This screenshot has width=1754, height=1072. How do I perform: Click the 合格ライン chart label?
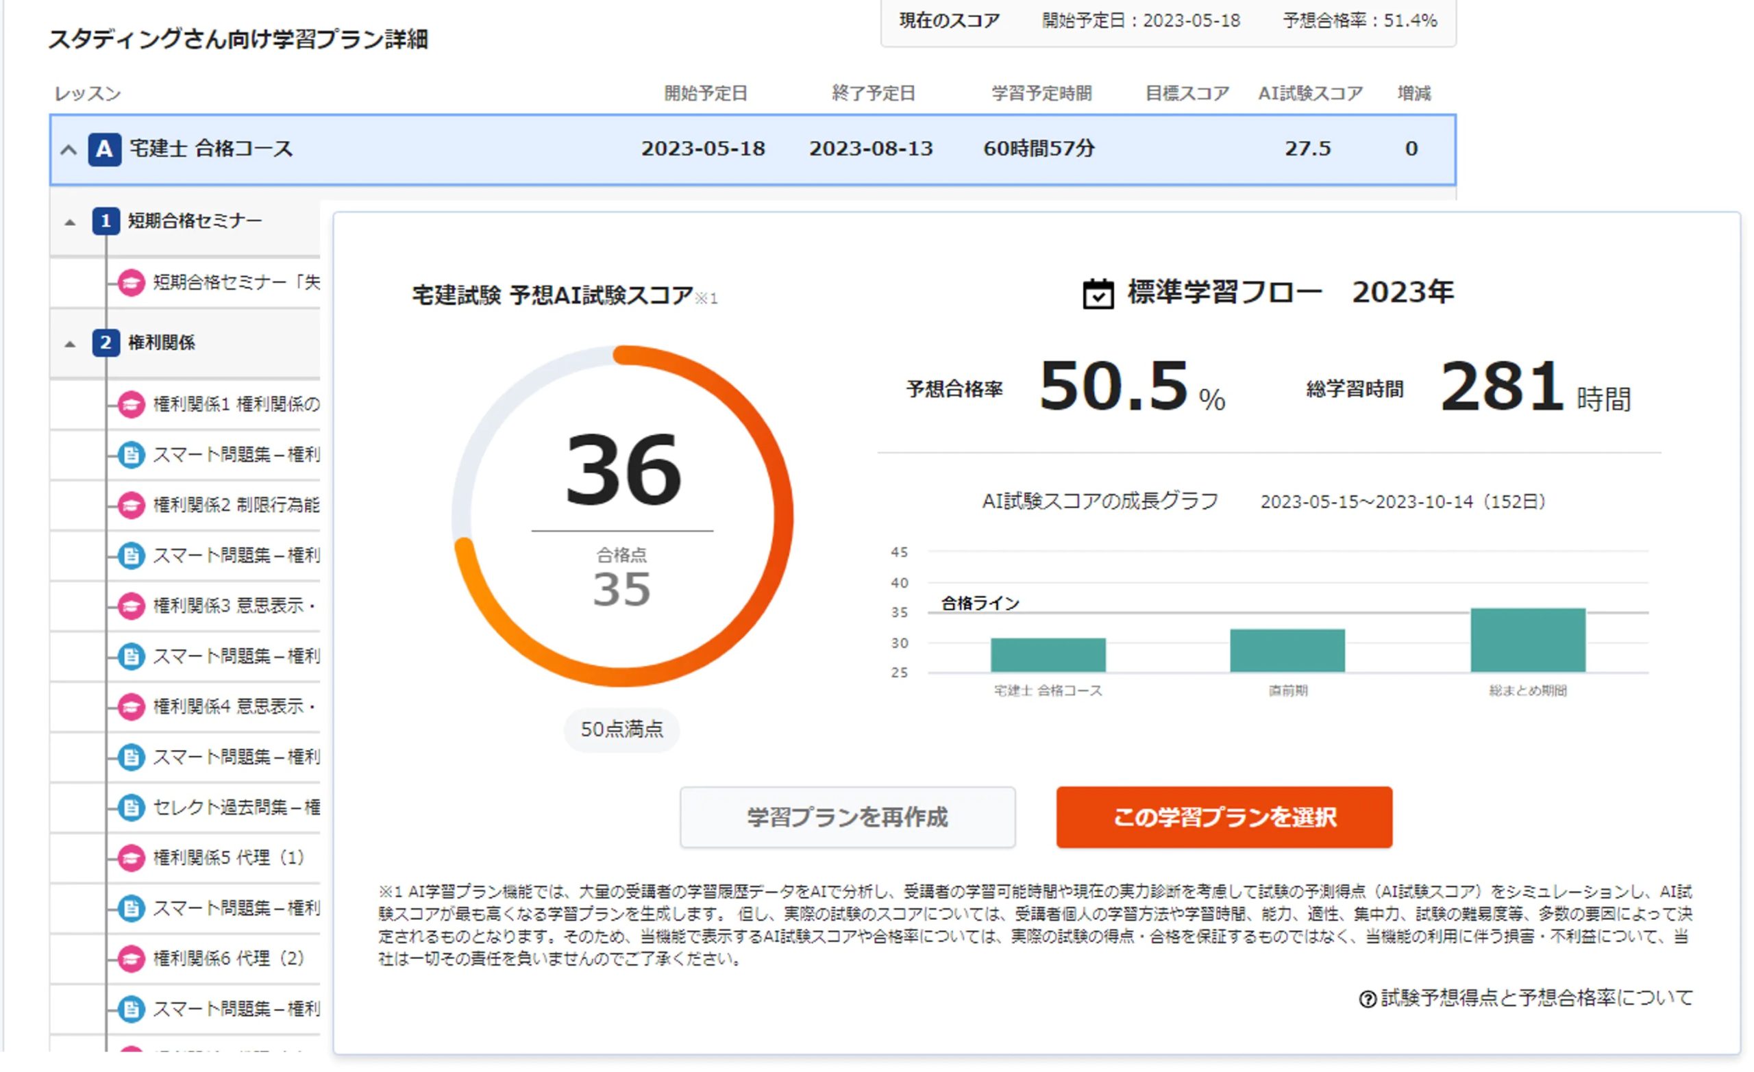981,604
